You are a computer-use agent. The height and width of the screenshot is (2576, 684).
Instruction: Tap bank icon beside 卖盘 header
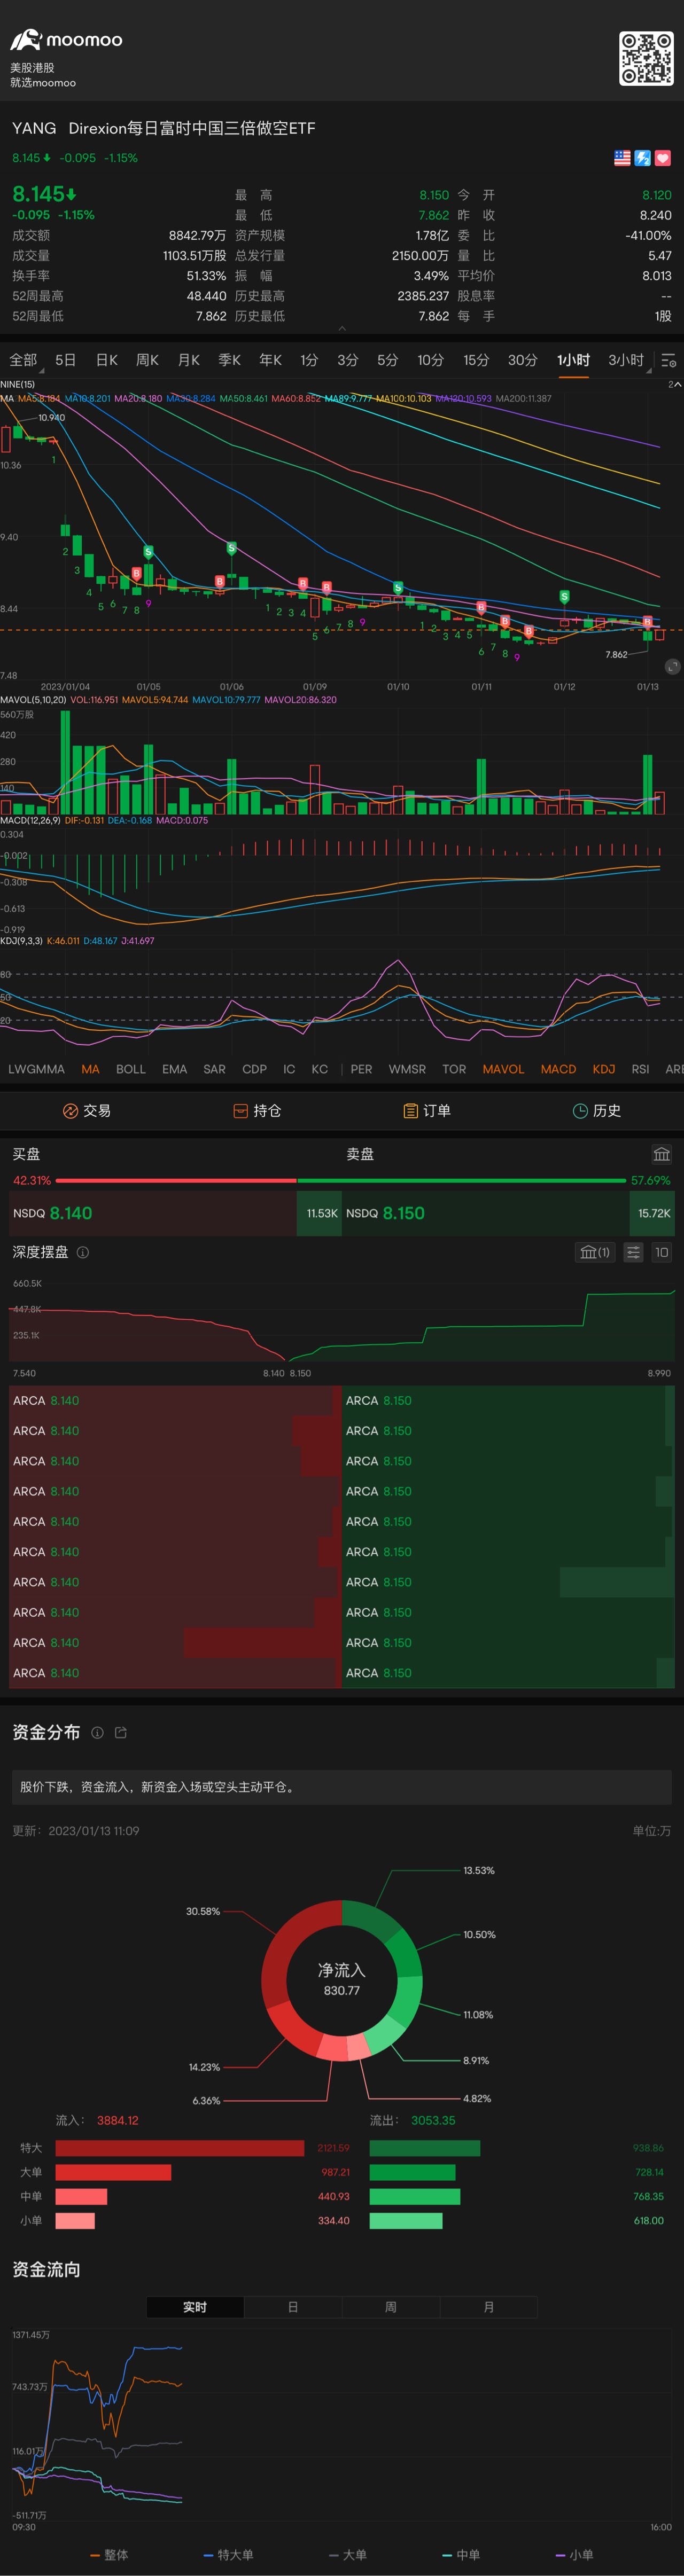[x=661, y=1154]
